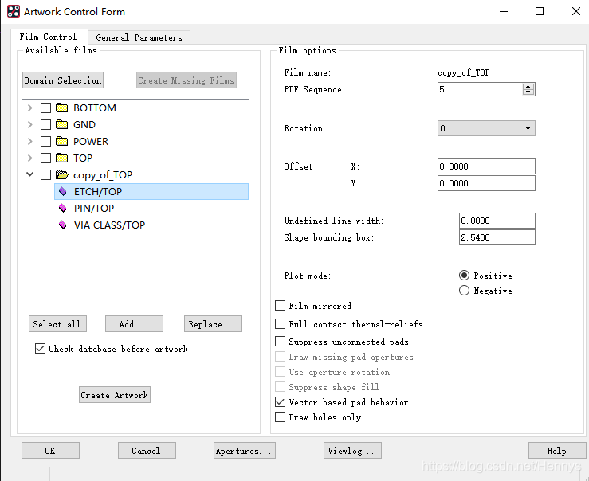Click the GND film folder icon
This screenshot has width=589, height=481.
(61, 125)
